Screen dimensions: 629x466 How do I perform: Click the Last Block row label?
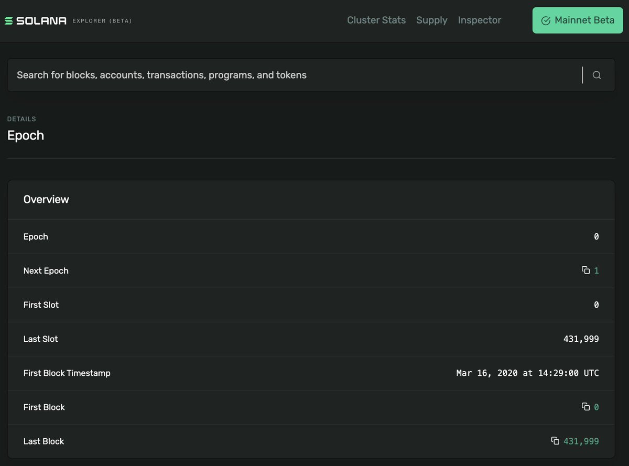click(44, 441)
